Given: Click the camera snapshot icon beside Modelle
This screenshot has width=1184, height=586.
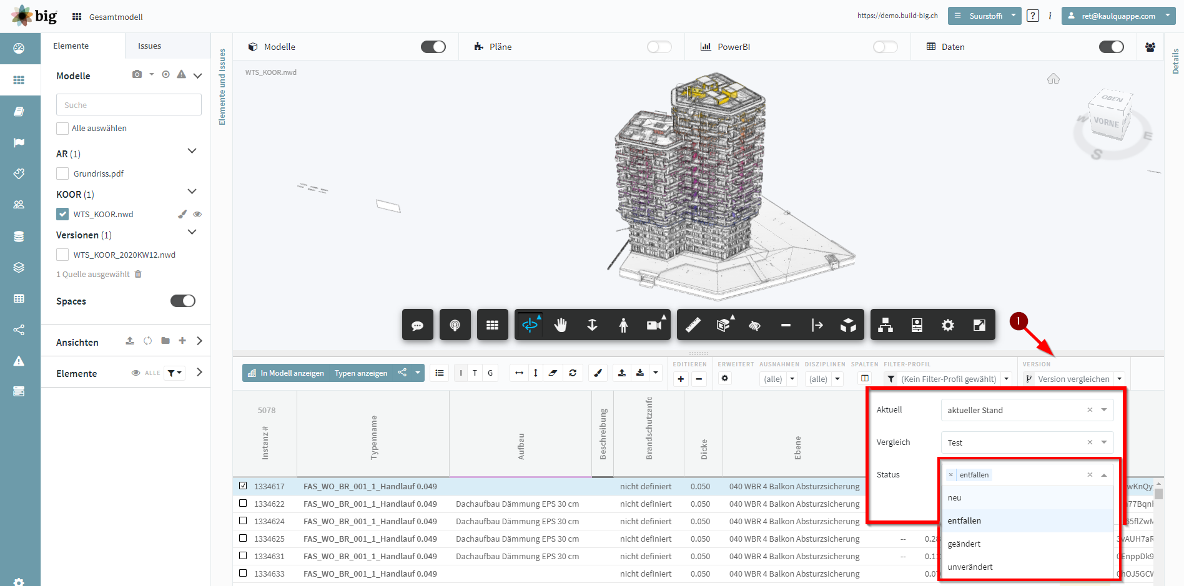Looking at the screenshot, I should click(137, 74).
